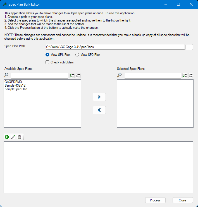Move spec plans left with arrow button

tap(99, 110)
